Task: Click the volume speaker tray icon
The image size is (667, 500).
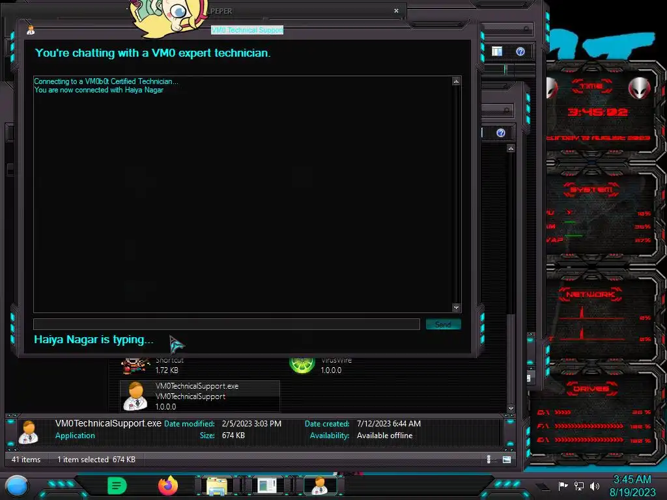Action: coord(595,486)
